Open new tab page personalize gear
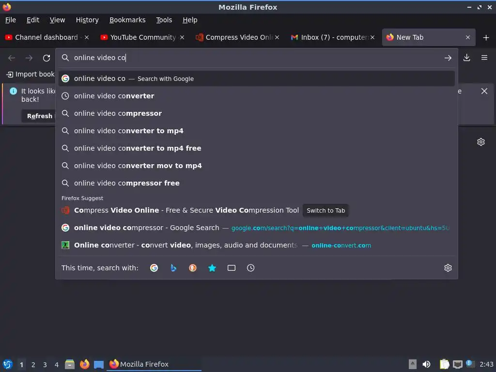The width and height of the screenshot is (496, 372). pos(481,142)
